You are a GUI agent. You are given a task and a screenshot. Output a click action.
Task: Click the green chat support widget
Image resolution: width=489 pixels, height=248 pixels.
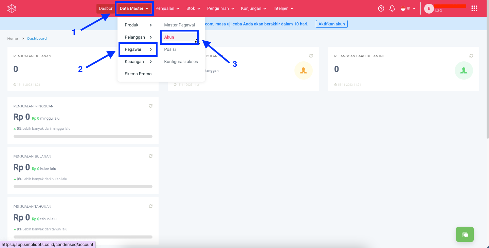coord(465,234)
